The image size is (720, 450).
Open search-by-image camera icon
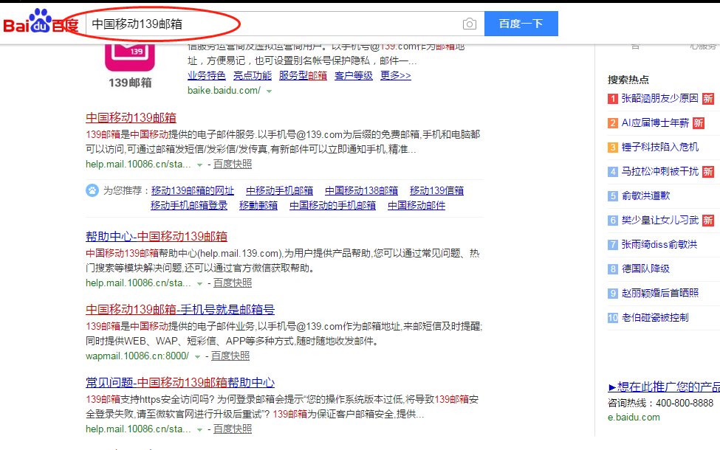[x=469, y=24]
